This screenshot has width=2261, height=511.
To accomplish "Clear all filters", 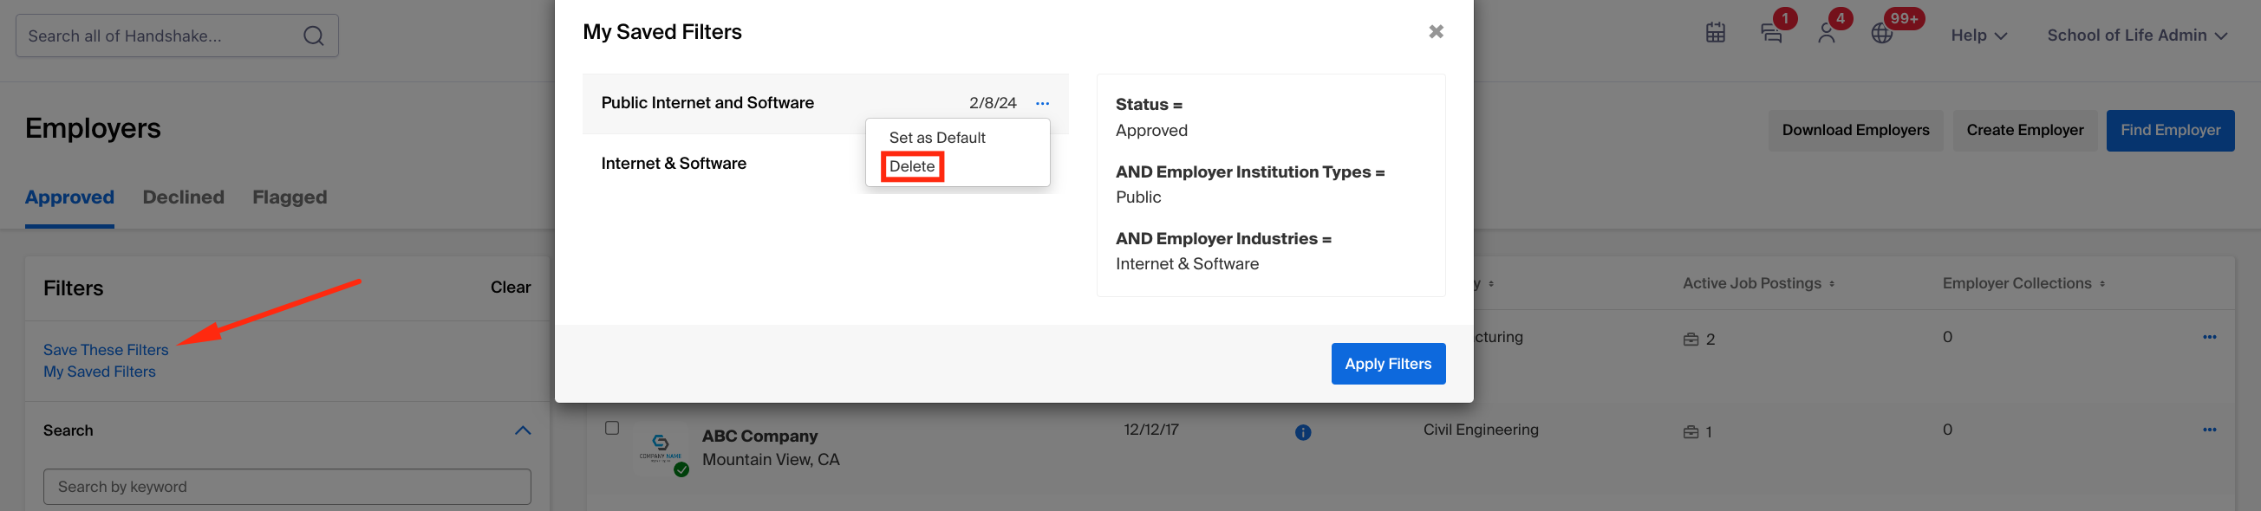I will (x=510, y=288).
